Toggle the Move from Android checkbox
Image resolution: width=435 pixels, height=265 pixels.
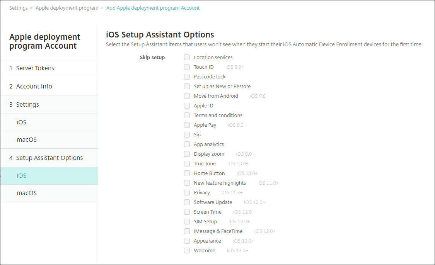point(187,96)
